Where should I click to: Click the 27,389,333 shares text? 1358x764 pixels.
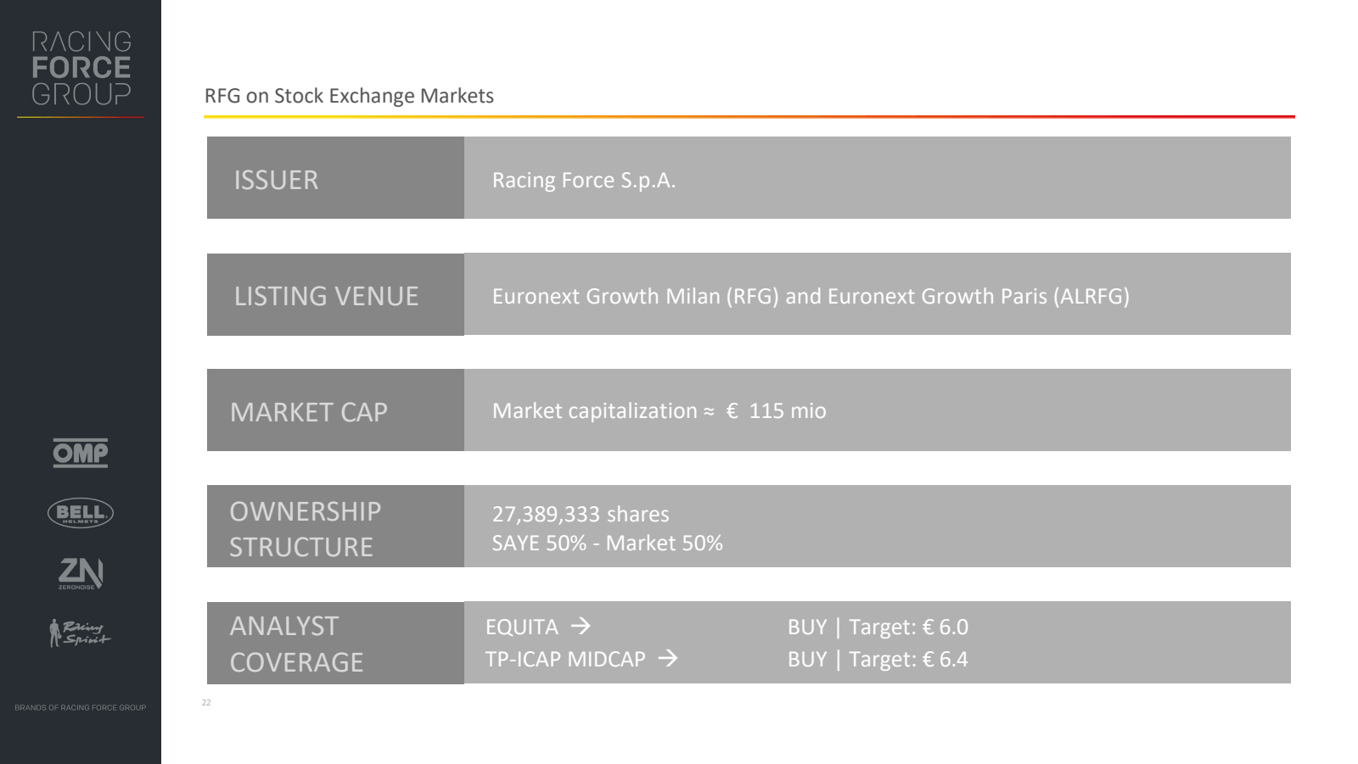click(581, 514)
